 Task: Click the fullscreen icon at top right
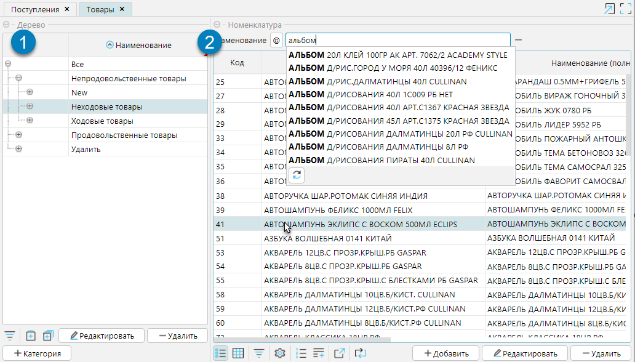pos(626,8)
